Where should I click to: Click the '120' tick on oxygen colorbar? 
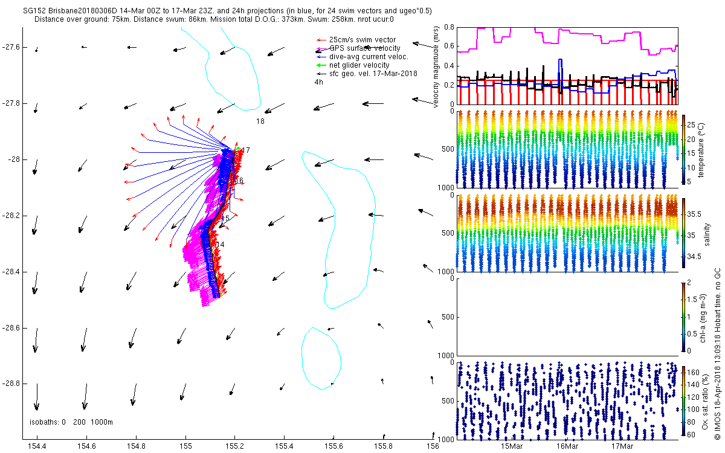point(694,397)
